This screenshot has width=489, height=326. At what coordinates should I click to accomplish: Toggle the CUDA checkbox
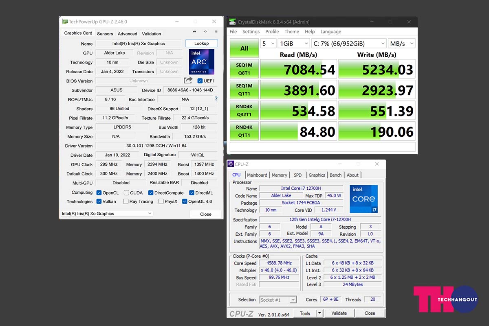[x=126, y=193]
